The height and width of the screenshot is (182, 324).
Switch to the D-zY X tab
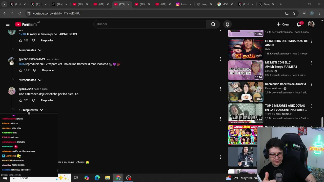coord(267,4)
